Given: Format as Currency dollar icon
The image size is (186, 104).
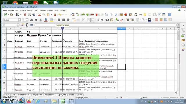Looking at the screenshot, I should pyautogui.click(x=98, y=20).
